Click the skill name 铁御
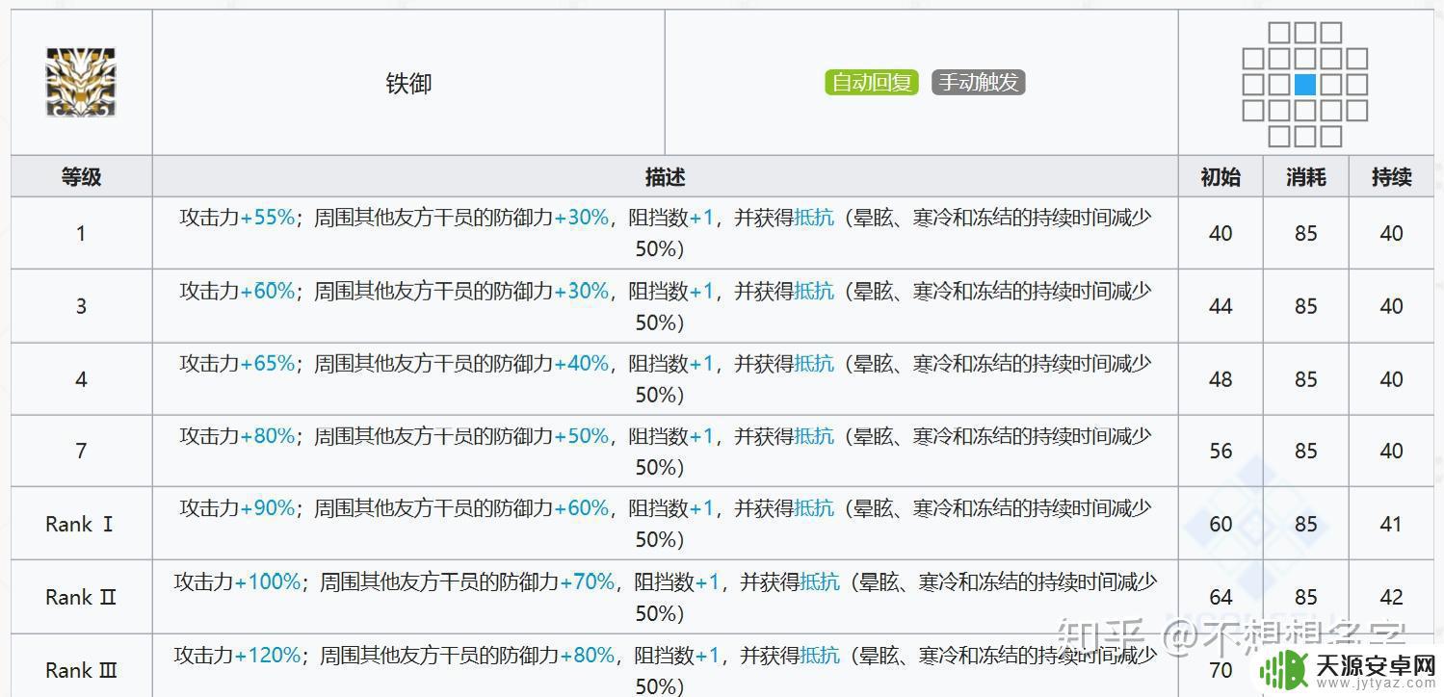Image resolution: width=1444 pixels, height=697 pixels. pos(408,84)
